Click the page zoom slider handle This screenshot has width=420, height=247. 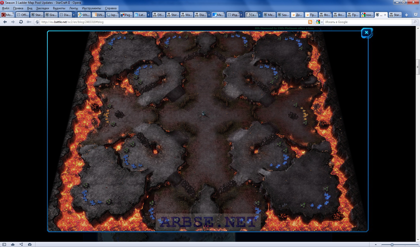pyautogui.click(x=392, y=245)
